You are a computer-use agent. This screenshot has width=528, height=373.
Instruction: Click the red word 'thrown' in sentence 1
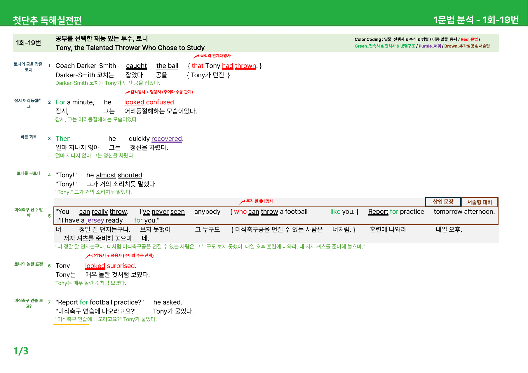(245, 66)
